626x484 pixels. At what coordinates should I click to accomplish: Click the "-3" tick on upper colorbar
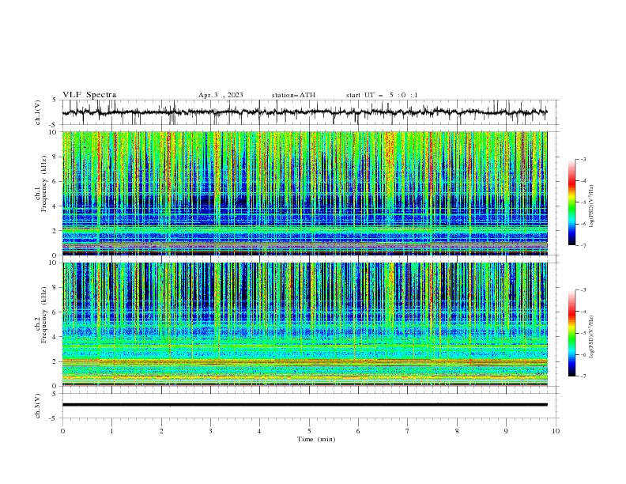(x=583, y=159)
